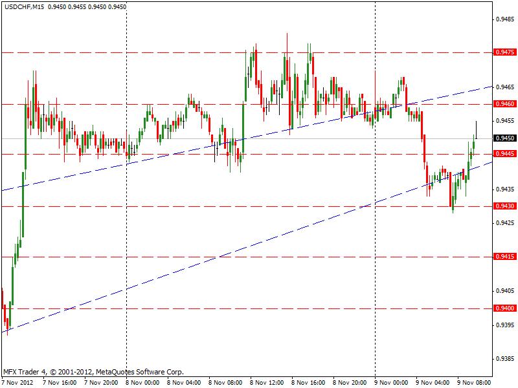Image resolution: width=518 pixels, height=388 pixels.
Task: Click the black 0.9450 current price label
Action: pyautogui.click(x=504, y=138)
